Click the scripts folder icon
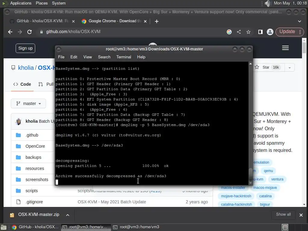This screenshot has width=308, height=231. point(18,191)
